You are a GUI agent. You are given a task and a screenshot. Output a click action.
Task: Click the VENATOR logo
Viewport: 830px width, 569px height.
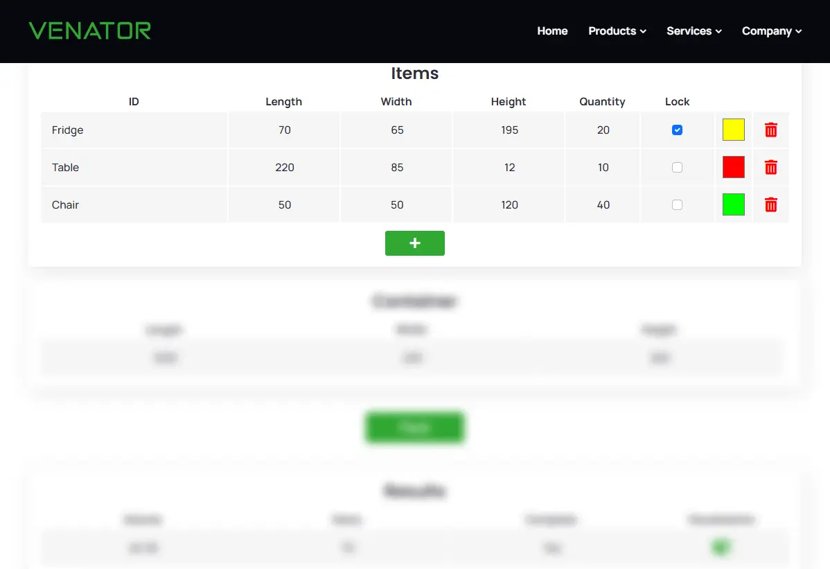coord(90,30)
